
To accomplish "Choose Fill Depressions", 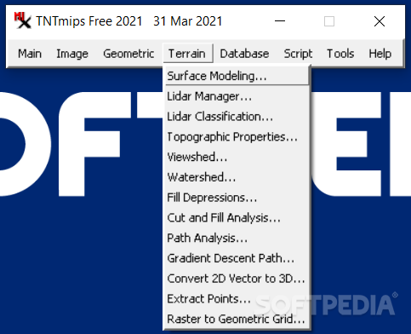I will click(x=237, y=198).
